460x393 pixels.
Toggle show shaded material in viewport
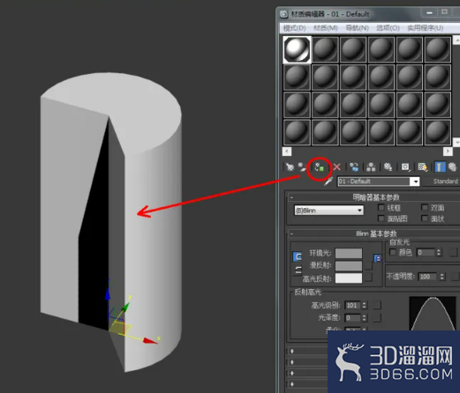pyautogui.click(x=423, y=167)
